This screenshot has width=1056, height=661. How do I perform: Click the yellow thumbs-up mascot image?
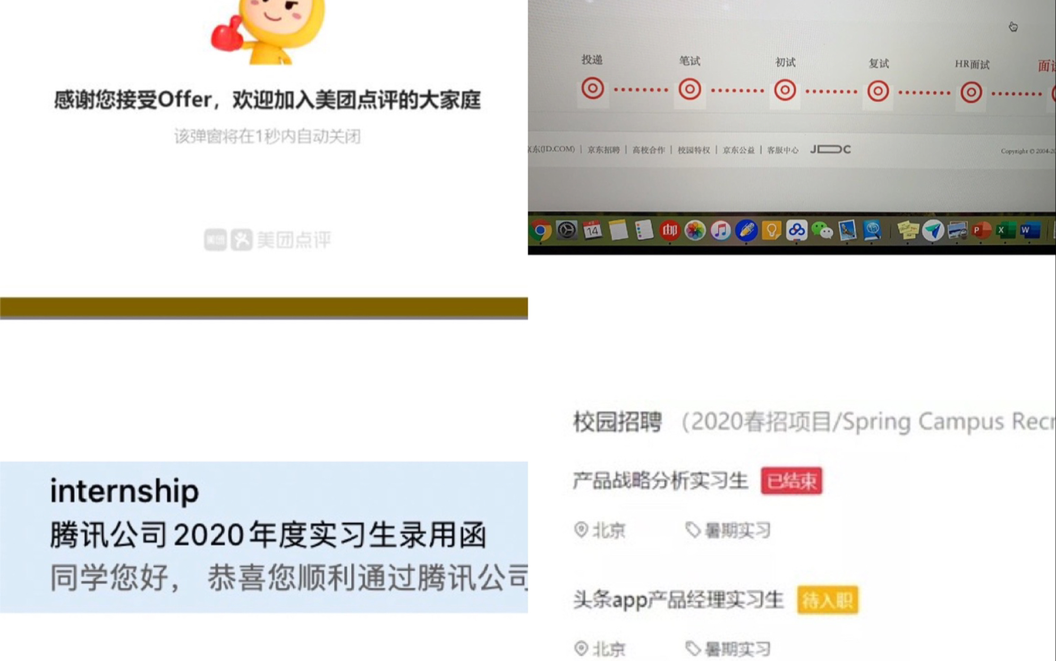[x=267, y=32]
